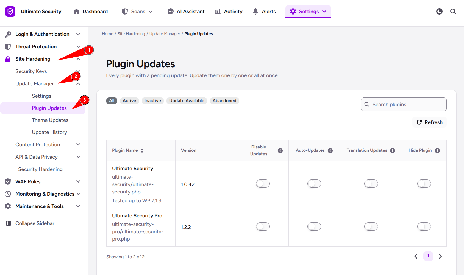Click the Refresh button
This screenshot has width=464, height=275.
(x=430, y=122)
